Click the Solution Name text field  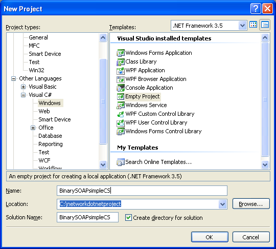tap(88, 217)
